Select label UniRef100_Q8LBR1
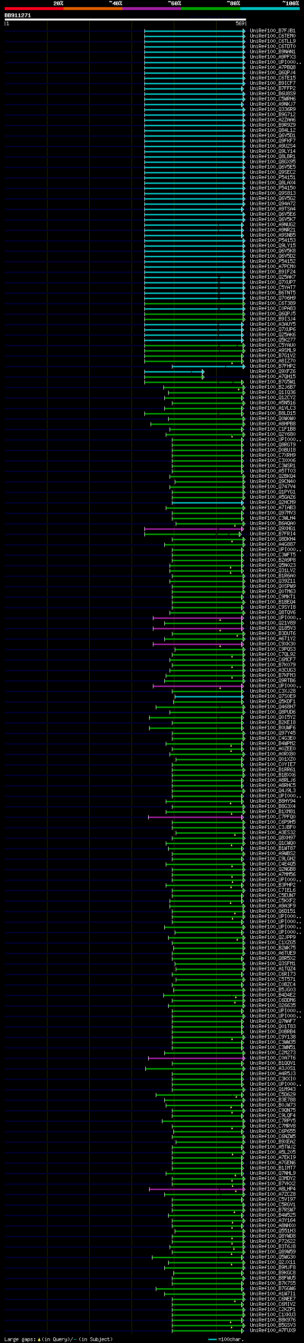The height and width of the screenshot is (1343, 304). 273,156
